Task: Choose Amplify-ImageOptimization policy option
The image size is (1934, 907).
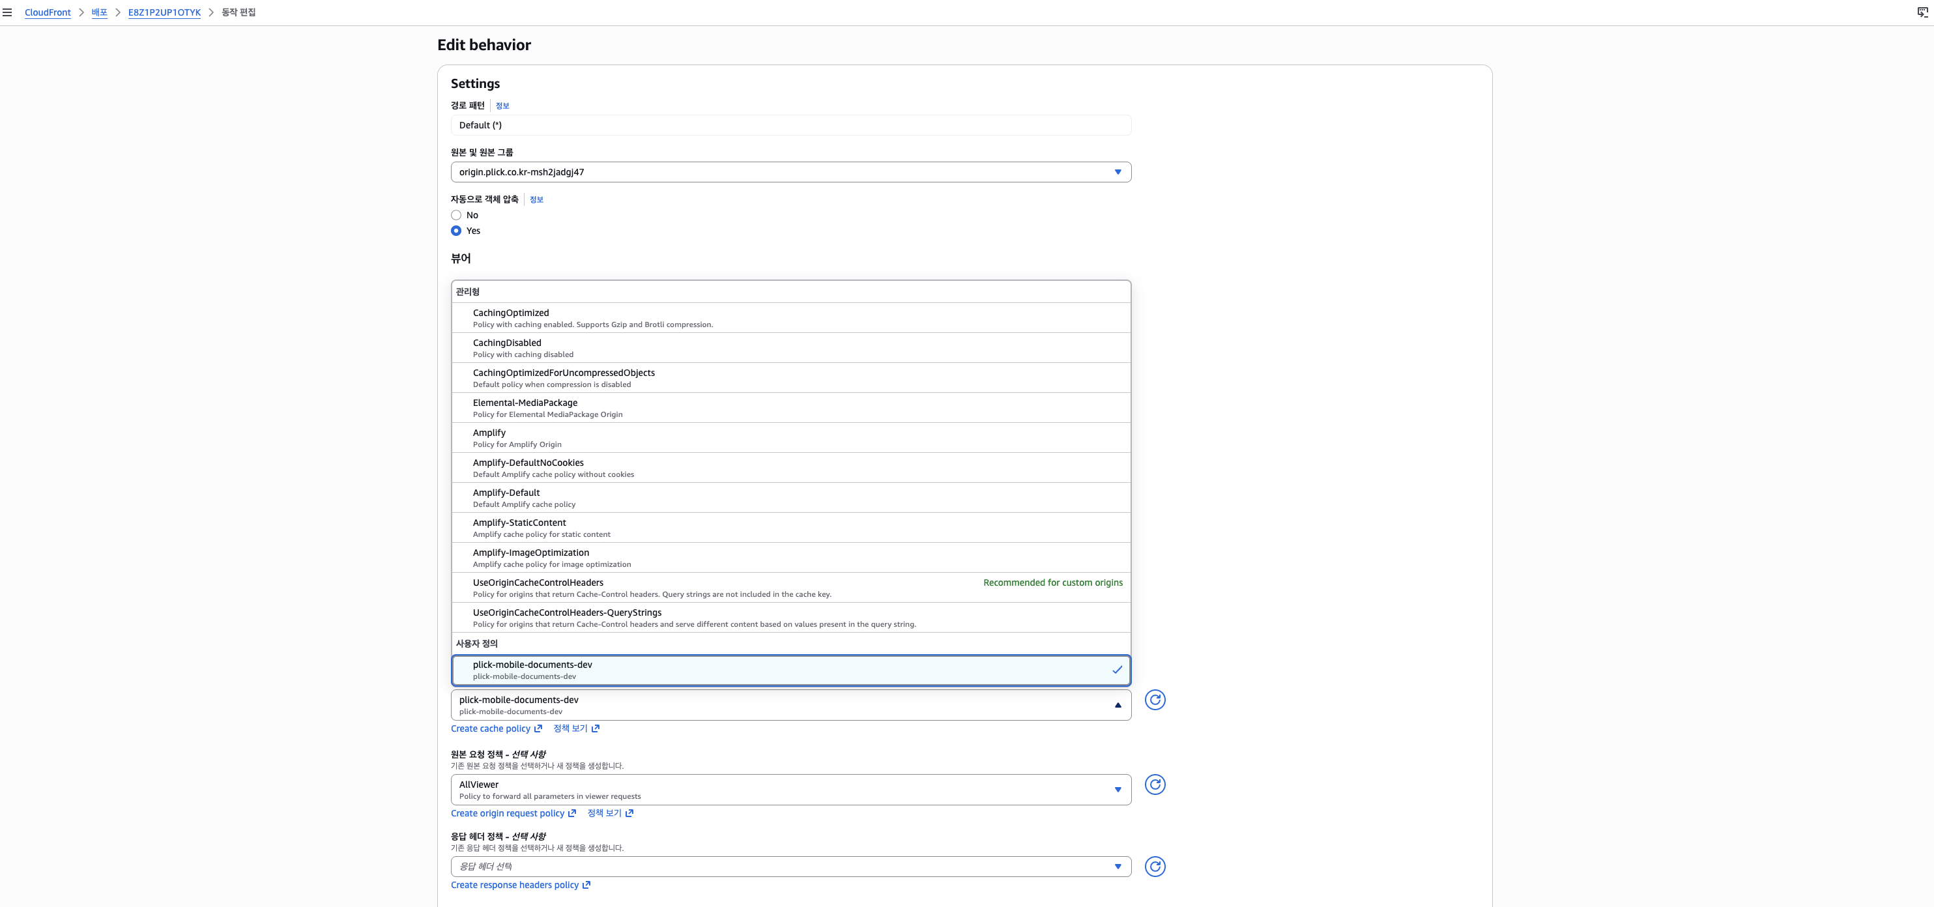Action: (x=790, y=558)
